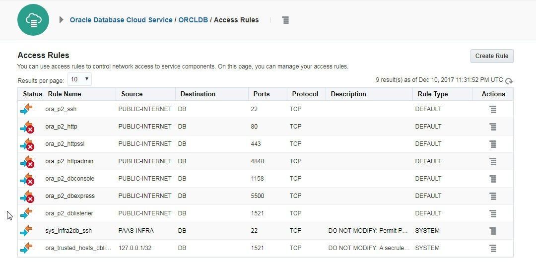The width and height of the screenshot is (536, 263).
Task: Click the Protocol column header
Action: pyautogui.click(x=305, y=94)
